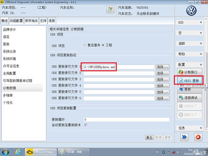Expand the 宏 section
The image size is (208, 156).
click(190, 33)
